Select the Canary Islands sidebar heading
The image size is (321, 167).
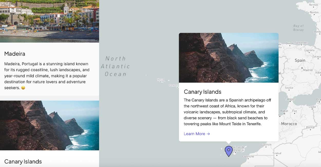(x=23, y=162)
